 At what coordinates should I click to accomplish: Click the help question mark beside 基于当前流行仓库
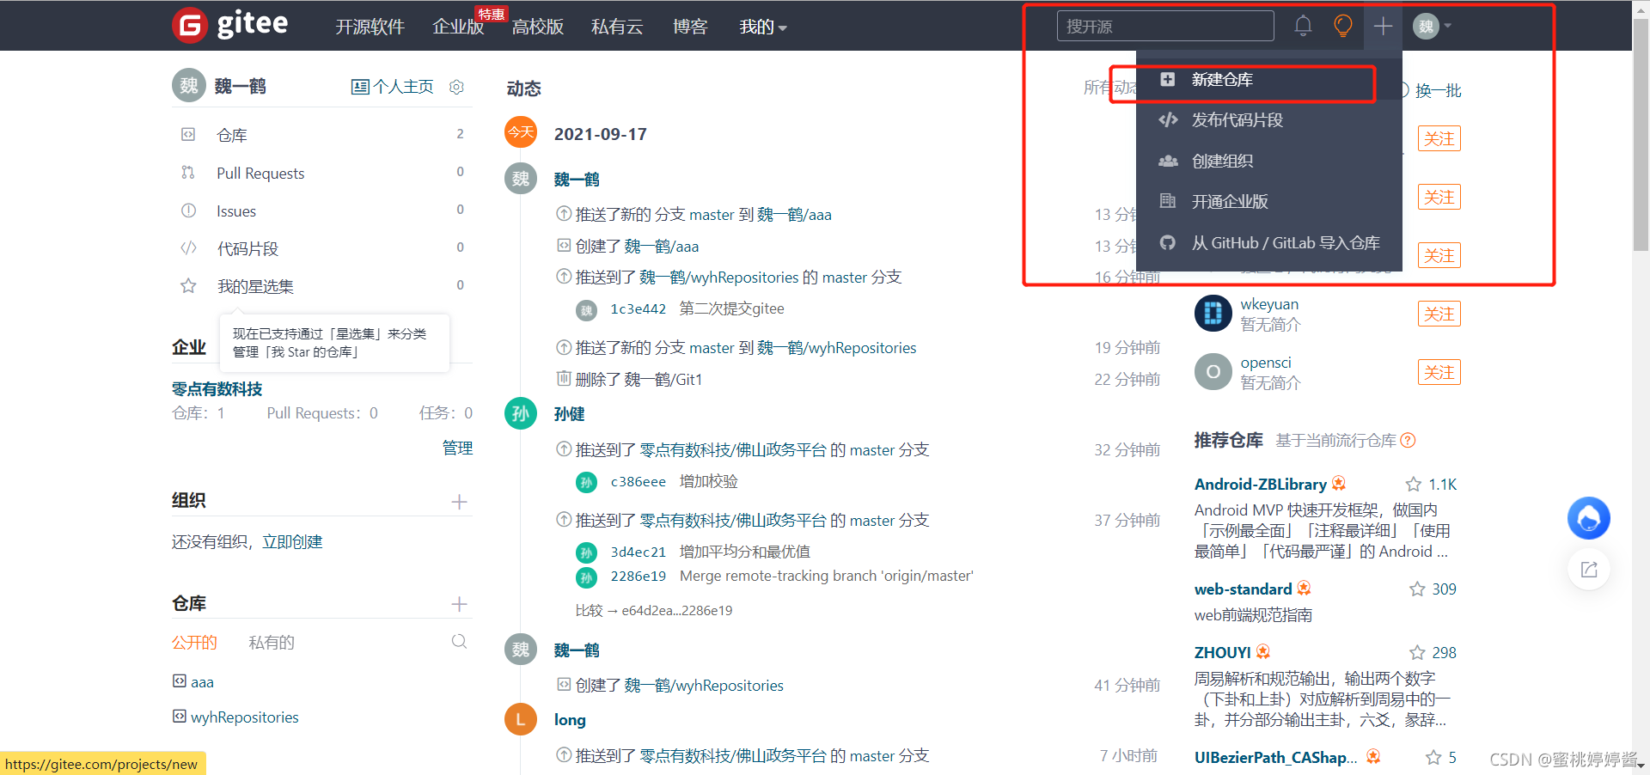pyautogui.click(x=1408, y=440)
